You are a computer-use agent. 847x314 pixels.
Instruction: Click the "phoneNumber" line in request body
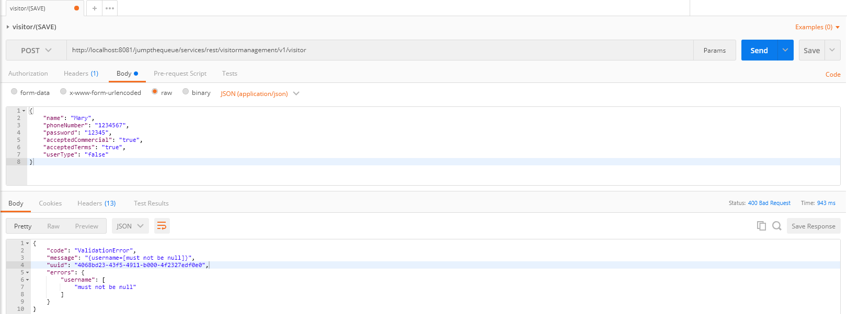(x=86, y=125)
